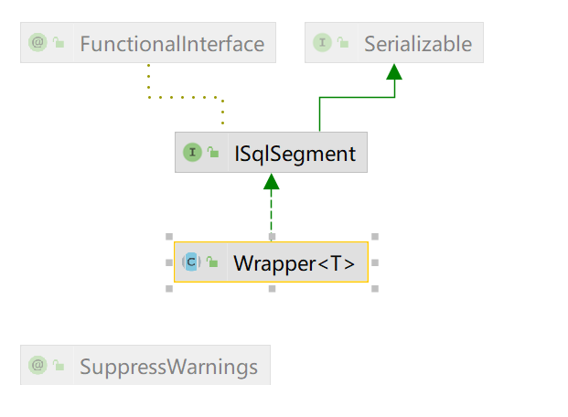The width and height of the screenshot is (568, 417).
Task: Select the dotted line from FunctionalInterface
Action: pos(183,95)
